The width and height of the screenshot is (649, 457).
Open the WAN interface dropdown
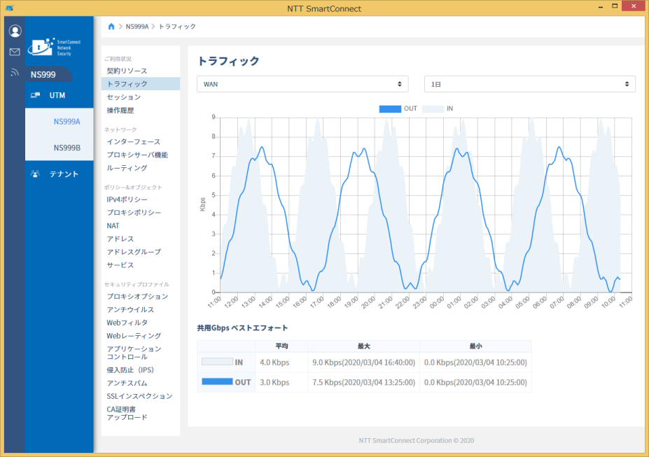302,84
